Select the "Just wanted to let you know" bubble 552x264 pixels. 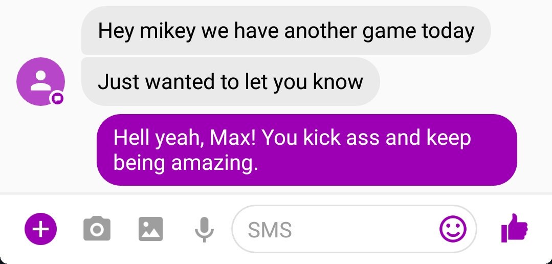[x=231, y=81]
